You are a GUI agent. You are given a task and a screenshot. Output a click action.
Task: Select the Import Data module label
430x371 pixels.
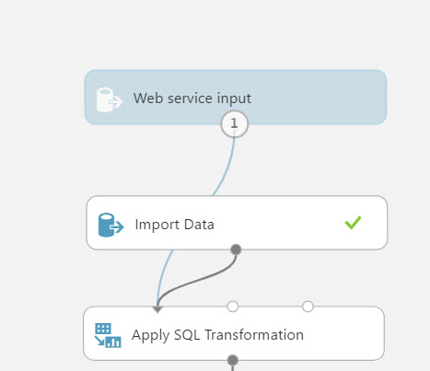(174, 225)
